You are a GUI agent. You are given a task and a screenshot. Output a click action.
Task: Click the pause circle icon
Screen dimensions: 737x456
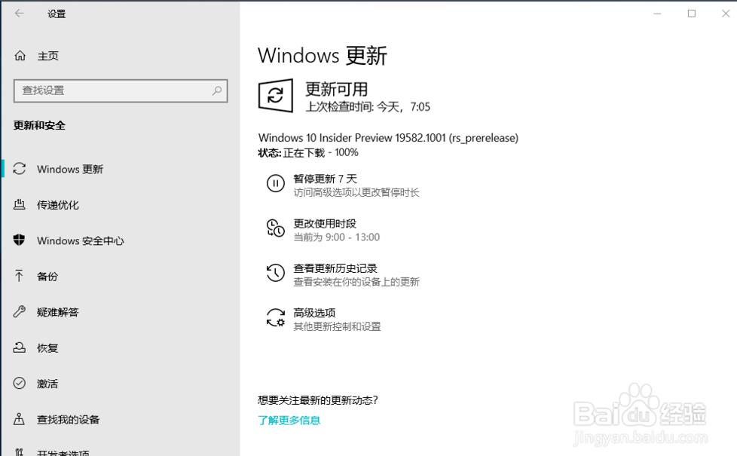[x=276, y=183]
